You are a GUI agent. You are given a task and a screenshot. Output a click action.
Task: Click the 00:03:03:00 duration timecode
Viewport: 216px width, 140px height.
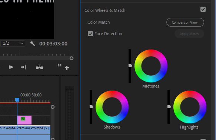coord(53,44)
